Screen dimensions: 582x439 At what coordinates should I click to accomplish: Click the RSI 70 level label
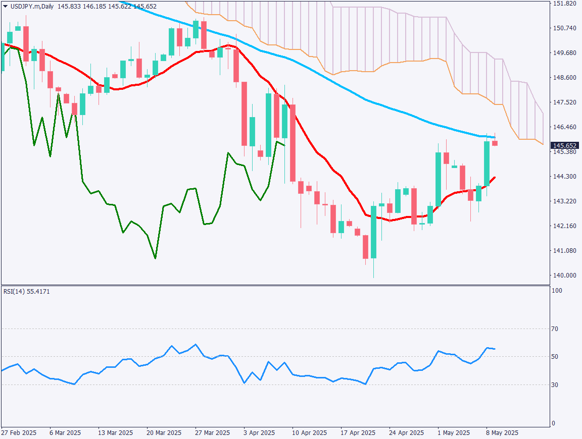coord(556,328)
